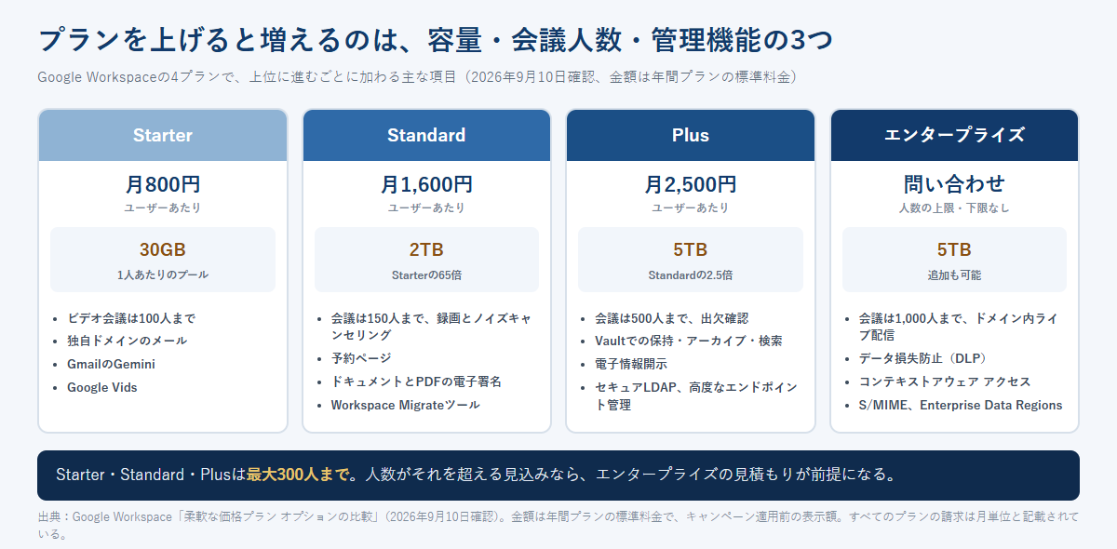The image size is (1117, 549).
Task: Click the ドキュメントとPDFの電子署名 bullet
Action: point(416,382)
